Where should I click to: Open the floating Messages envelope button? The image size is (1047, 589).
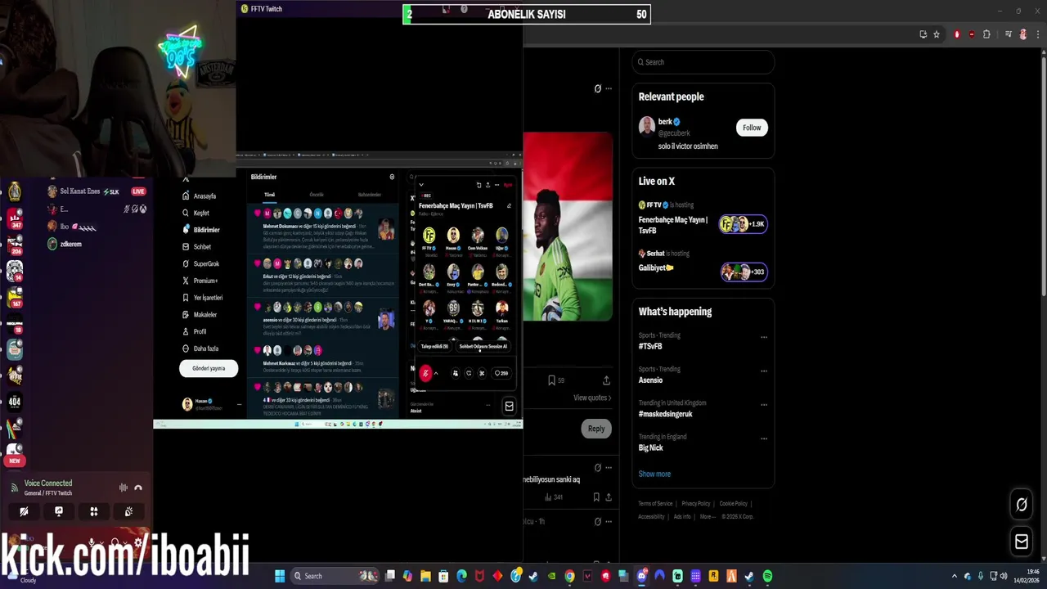coord(1022,542)
